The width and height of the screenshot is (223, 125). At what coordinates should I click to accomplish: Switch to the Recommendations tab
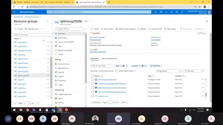click(x=109, y=59)
